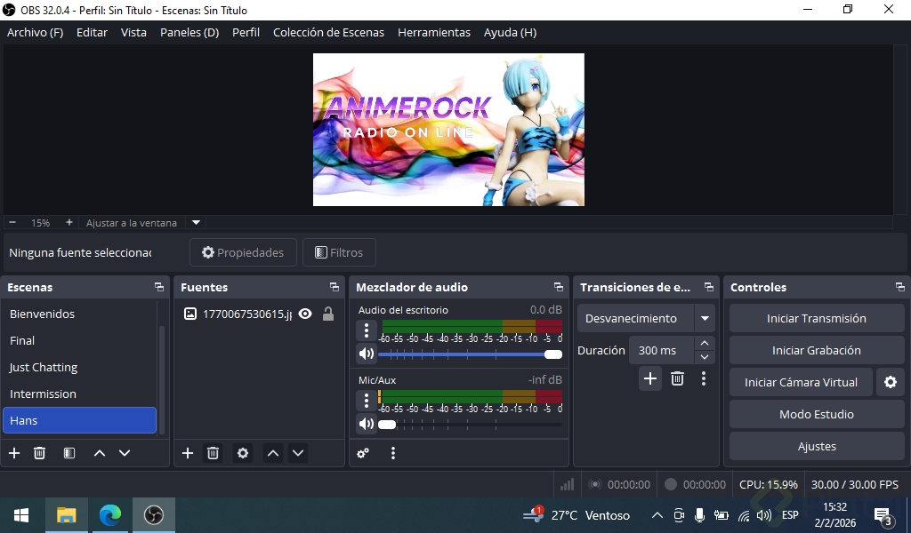Add a new transition with plus

coord(650,378)
